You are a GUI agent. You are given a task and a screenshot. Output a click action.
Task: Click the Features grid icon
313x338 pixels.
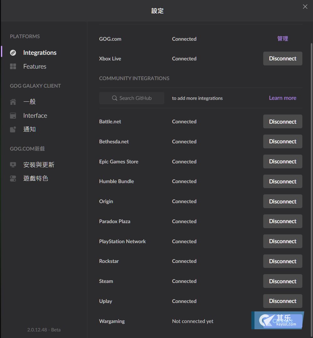pyautogui.click(x=13, y=66)
